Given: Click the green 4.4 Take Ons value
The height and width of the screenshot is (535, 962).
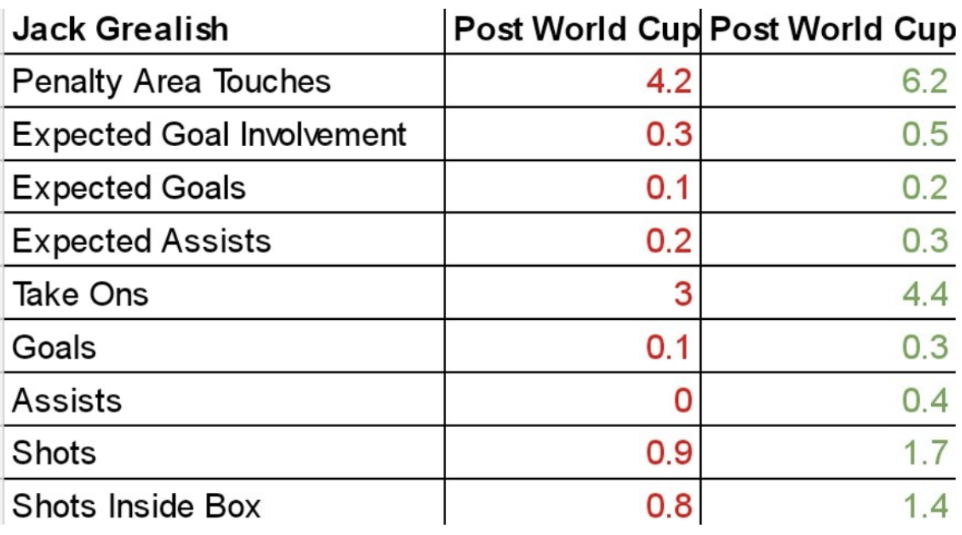Looking at the screenshot, I should pos(828,293).
